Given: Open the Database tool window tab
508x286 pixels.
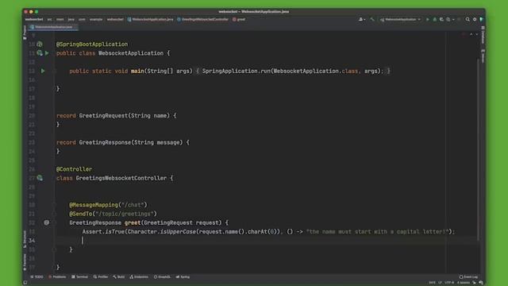Looking at the screenshot, I should [x=483, y=35].
